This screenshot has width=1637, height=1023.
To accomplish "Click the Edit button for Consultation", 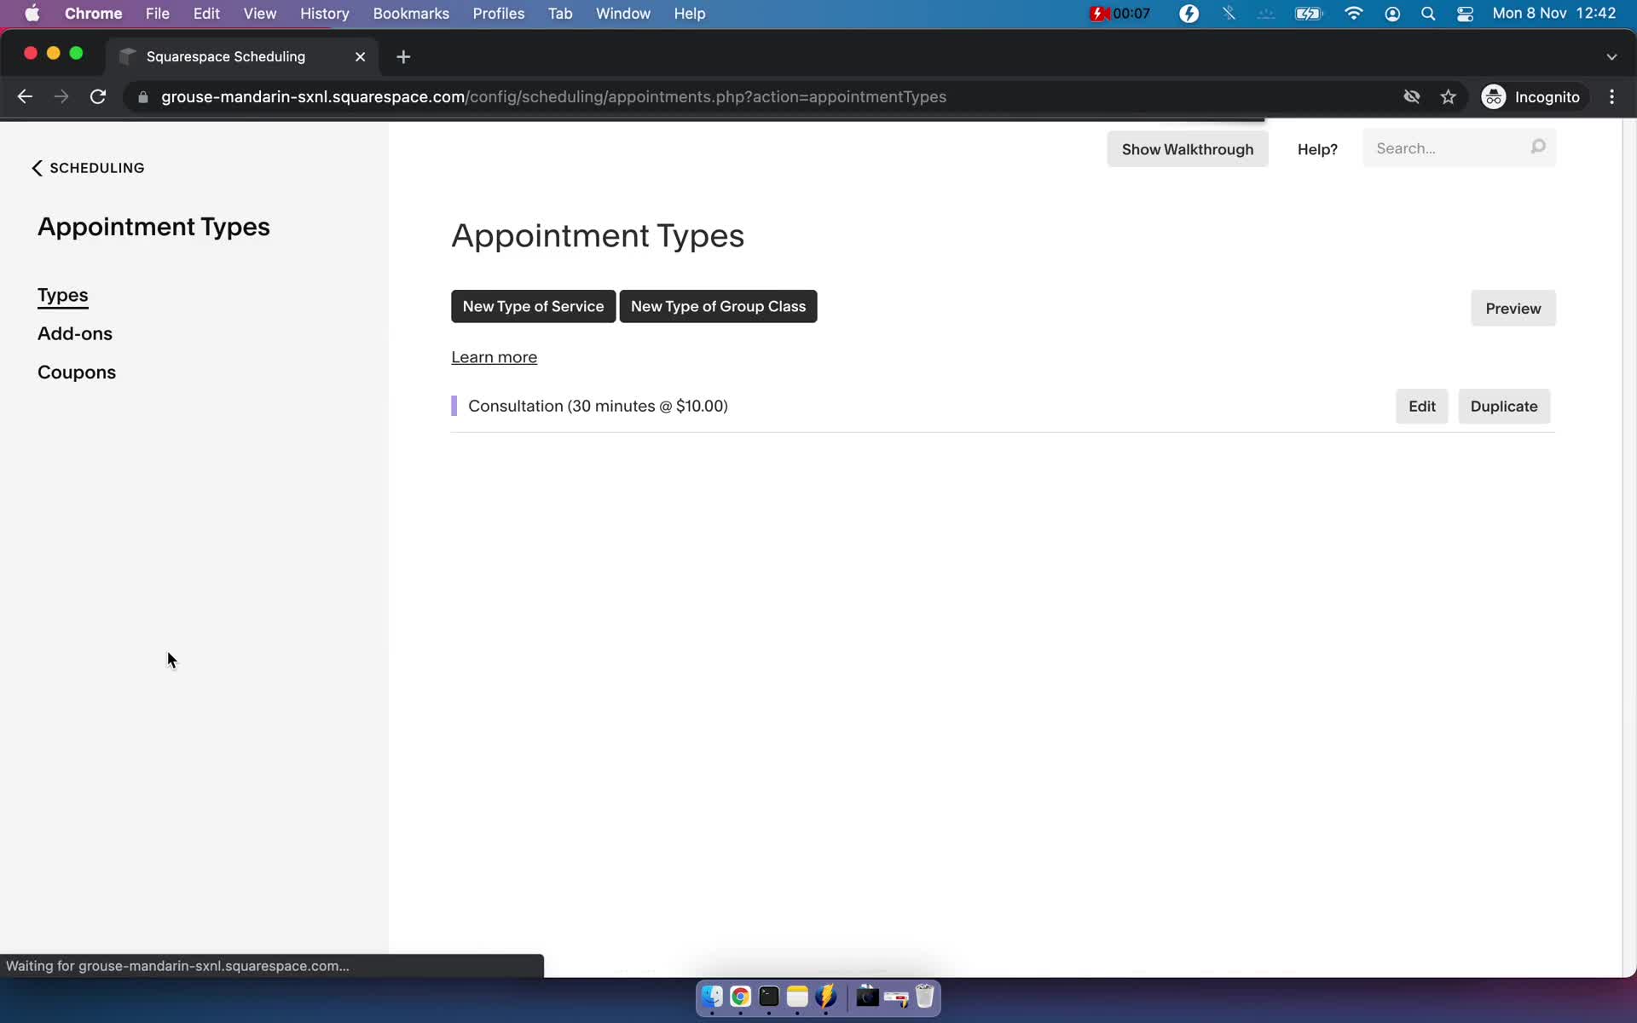I will pos(1421,406).
